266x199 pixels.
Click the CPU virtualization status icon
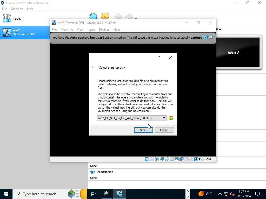187,159
